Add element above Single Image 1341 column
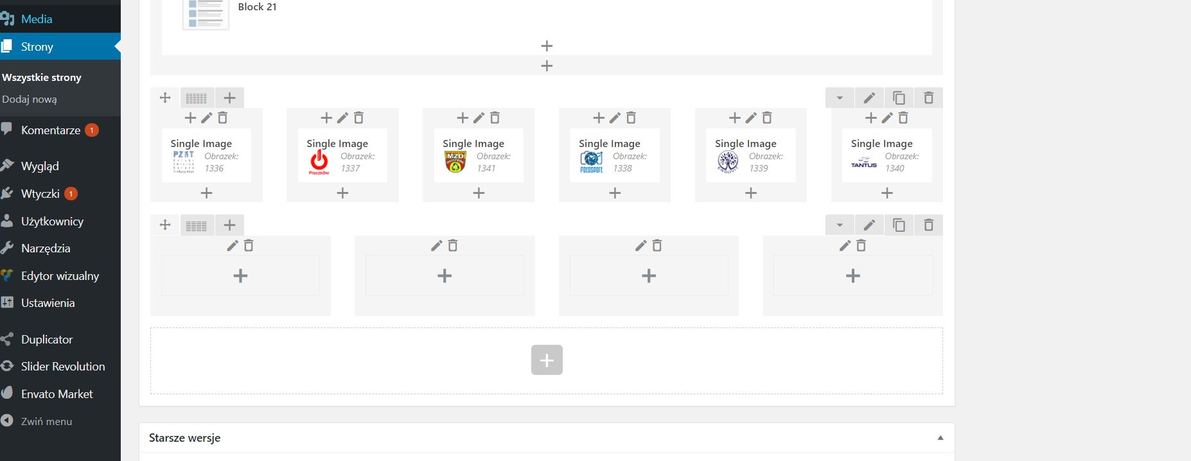The width and height of the screenshot is (1191, 461). (x=463, y=117)
